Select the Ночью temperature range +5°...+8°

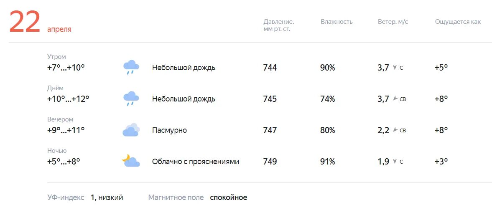(x=64, y=162)
